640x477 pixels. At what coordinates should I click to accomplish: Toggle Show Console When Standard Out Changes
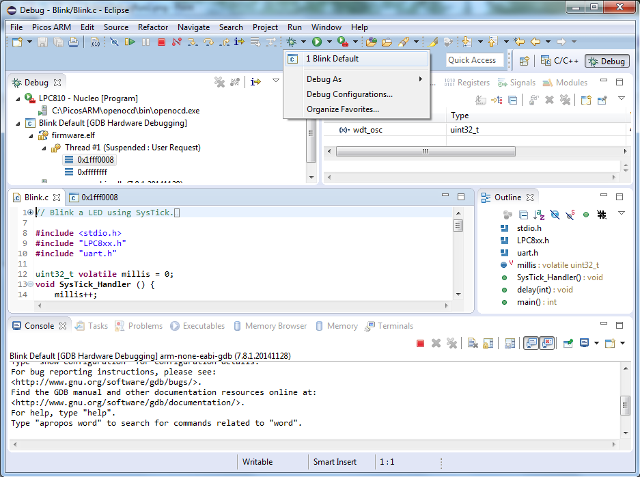531,344
